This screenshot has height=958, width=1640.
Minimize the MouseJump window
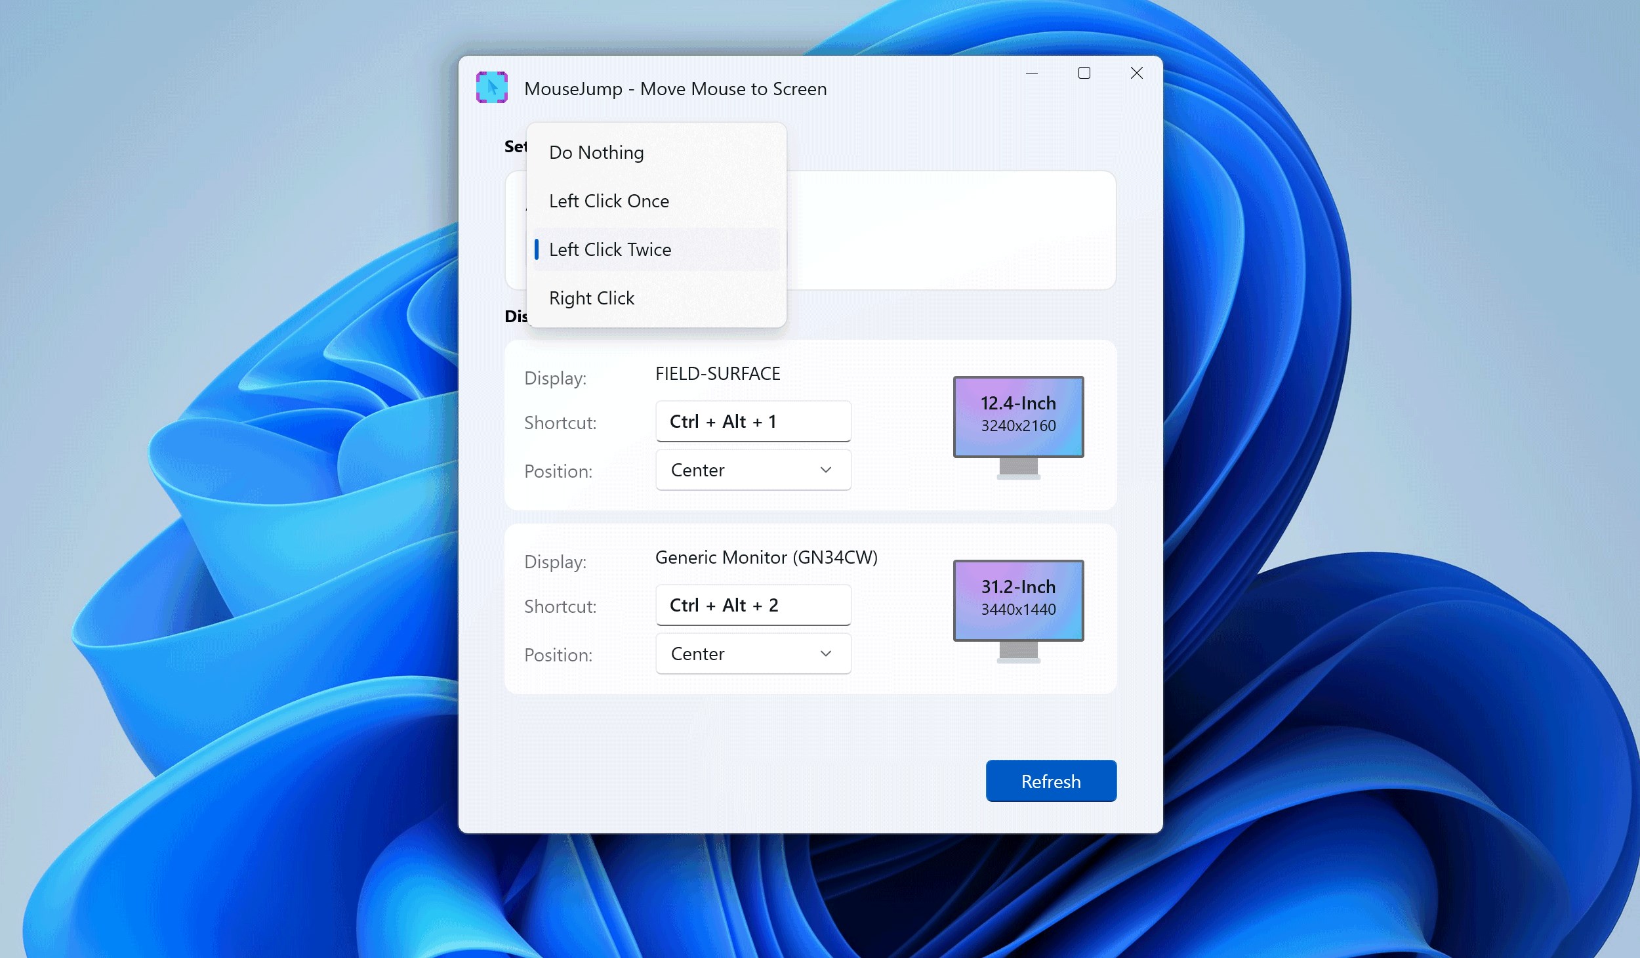coord(1031,73)
